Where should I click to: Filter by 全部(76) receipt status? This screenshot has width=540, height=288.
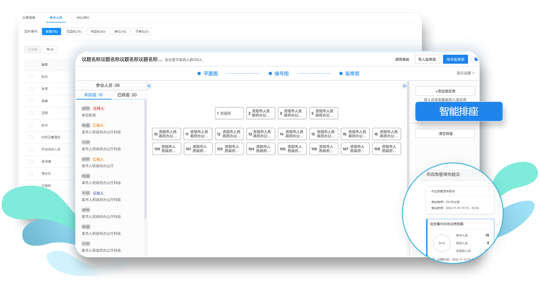[x=51, y=32]
